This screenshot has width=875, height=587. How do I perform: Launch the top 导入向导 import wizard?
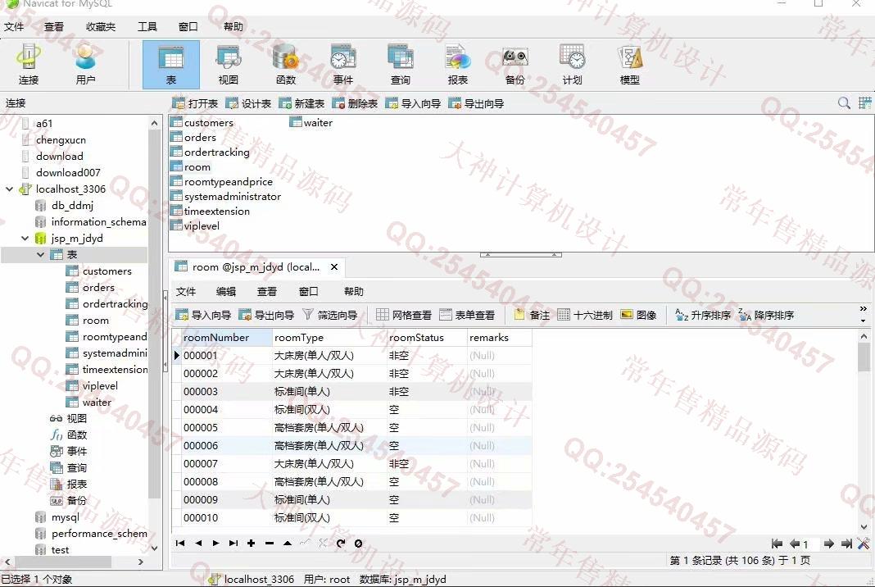tap(413, 103)
